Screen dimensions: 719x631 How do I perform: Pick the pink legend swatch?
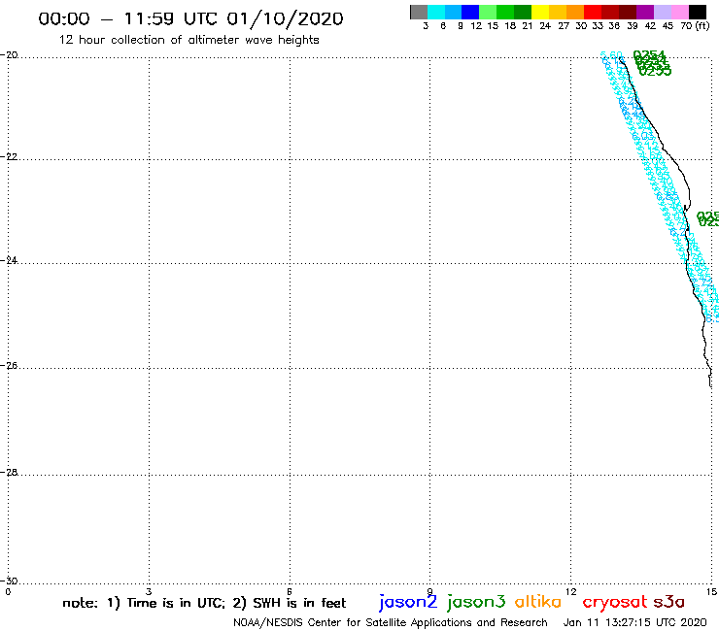[x=679, y=12]
